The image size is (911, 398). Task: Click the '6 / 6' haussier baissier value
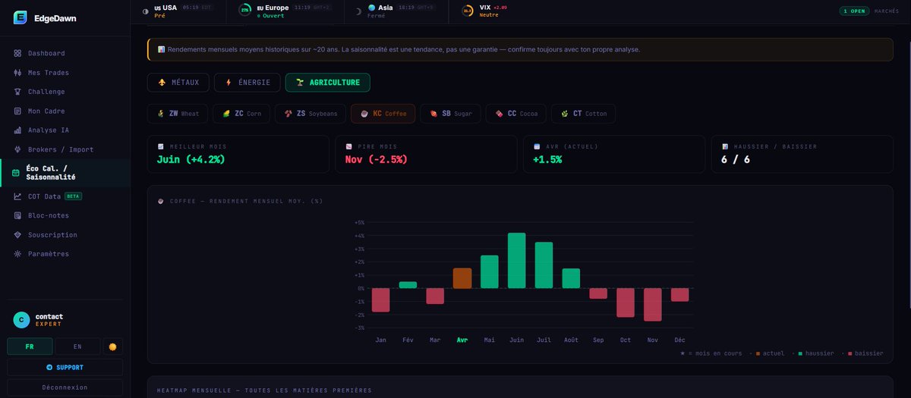pyautogui.click(x=736, y=160)
